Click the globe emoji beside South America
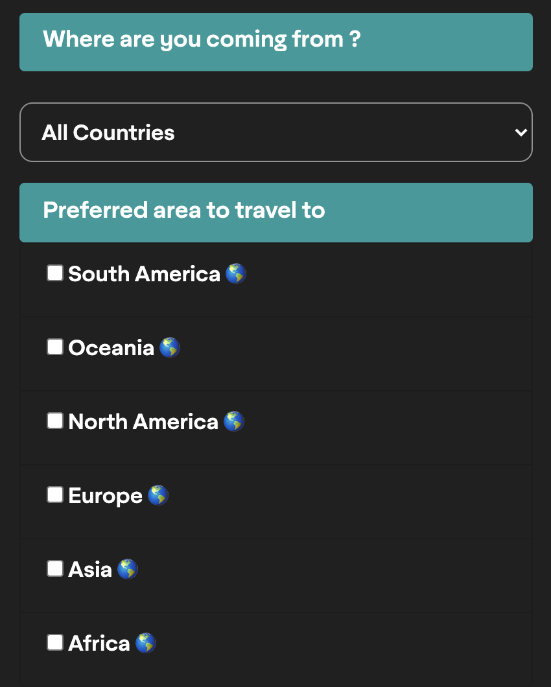Viewport: 551px width, 687px height. coord(236,274)
